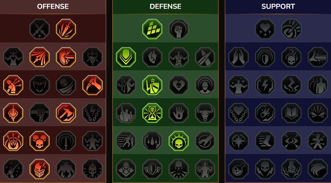Click the highlighted sword slash offense mastery

[66, 29]
